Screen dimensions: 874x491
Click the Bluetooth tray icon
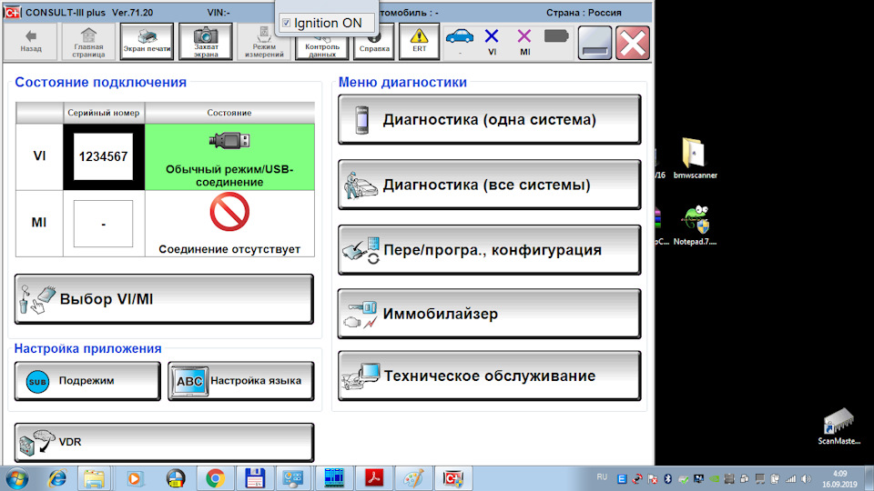click(x=667, y=479)
